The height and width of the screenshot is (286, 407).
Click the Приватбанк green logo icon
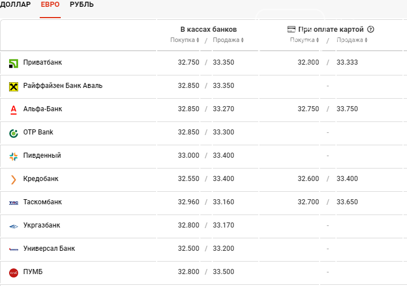point(14,64)
